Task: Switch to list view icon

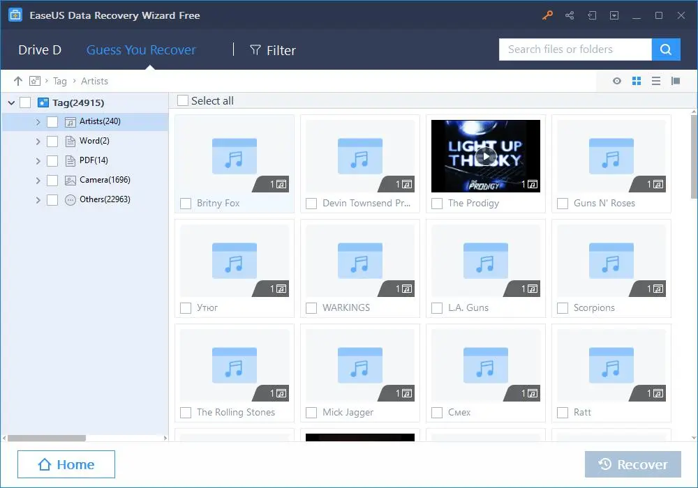Action: pyautogui.click(x=655, y=81)
